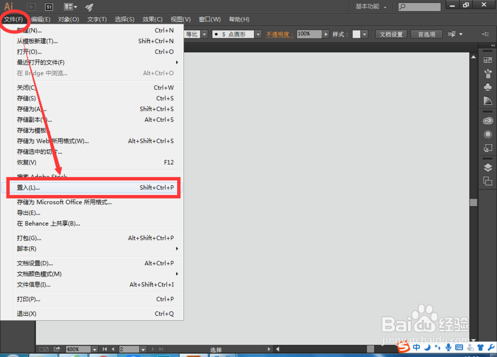Open the 选择(S) menu
497x357 pixels.
[125, 19]
